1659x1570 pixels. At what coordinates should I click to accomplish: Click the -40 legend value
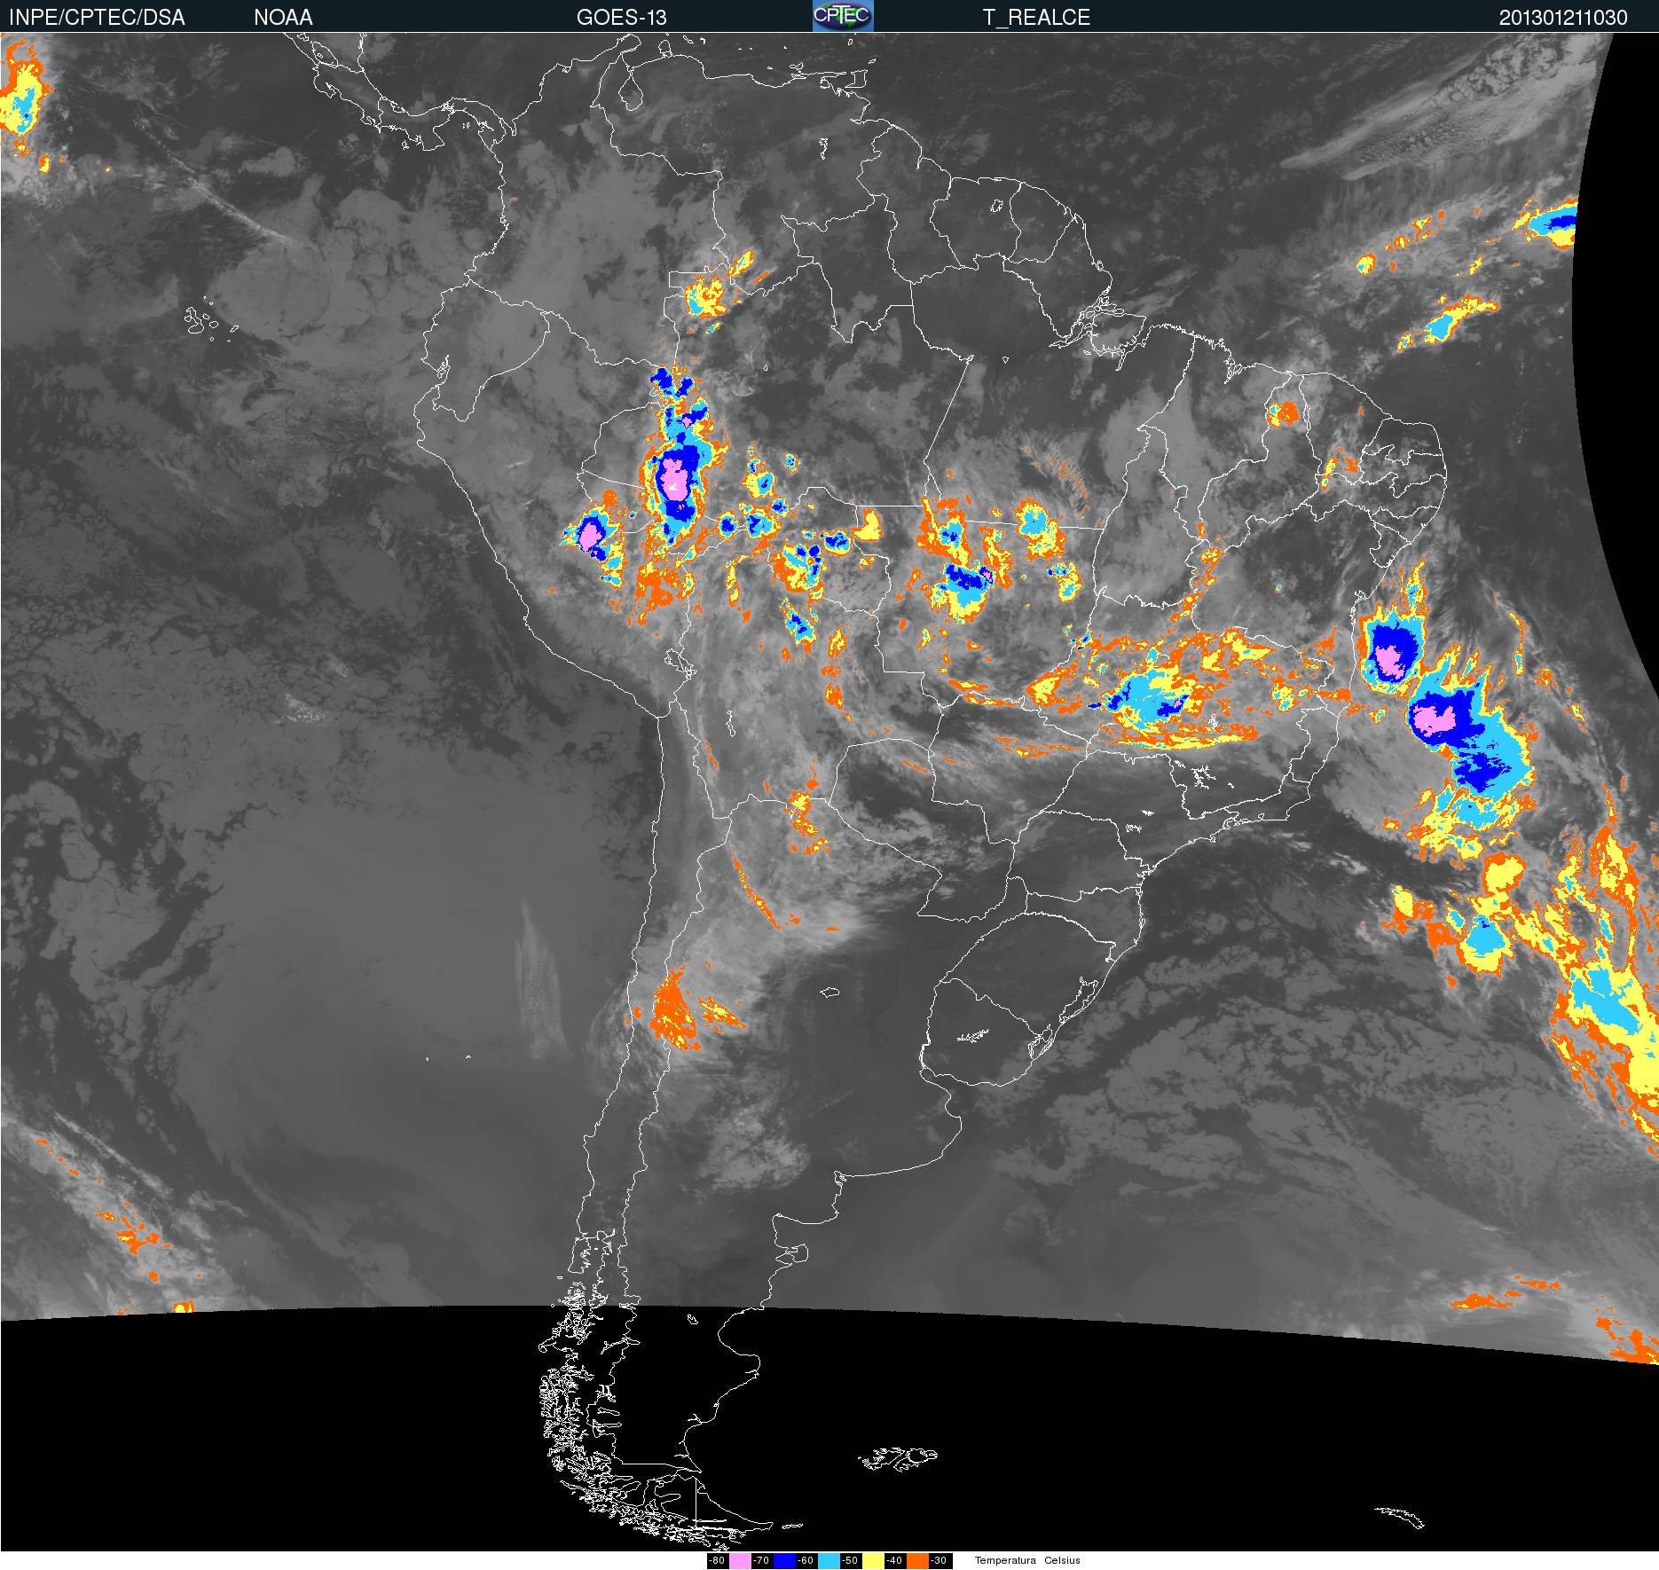pyautogui.click(x=895, y=1561)
